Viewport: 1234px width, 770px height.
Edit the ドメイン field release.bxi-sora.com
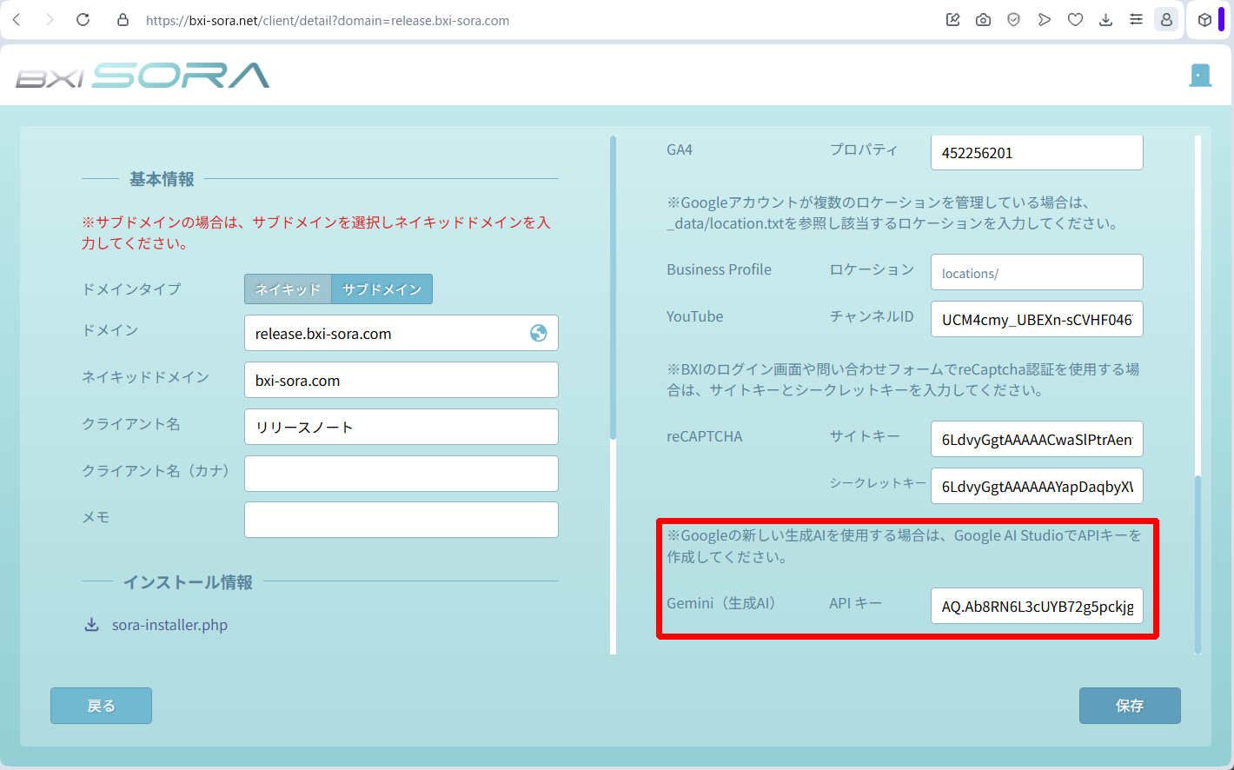[401, 333]
